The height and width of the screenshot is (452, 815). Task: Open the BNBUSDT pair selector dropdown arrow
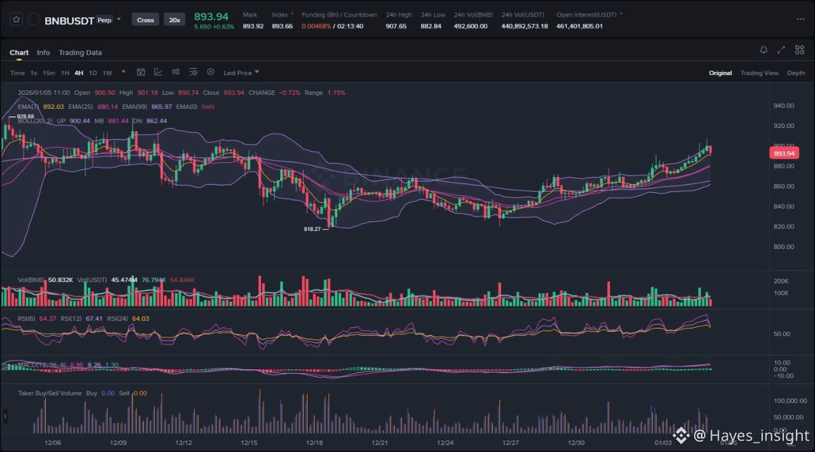click(118, 19)
